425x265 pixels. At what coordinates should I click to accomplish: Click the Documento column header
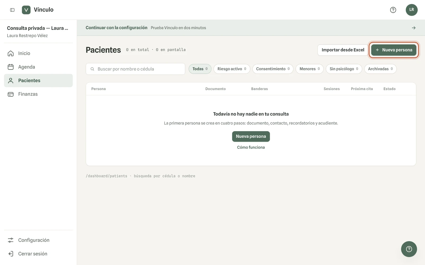215,89
